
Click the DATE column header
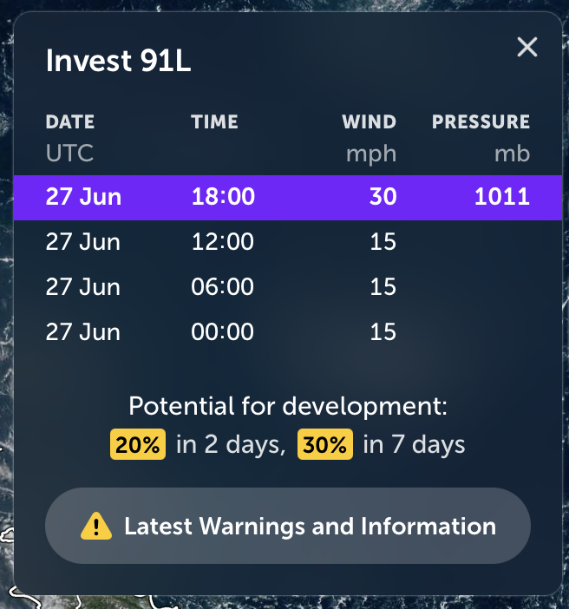coord(70,122)
